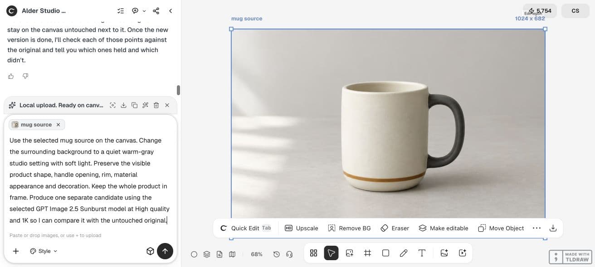The width and height of the screenshot is (595, 267).
Task: Activate the select pointer tool
Action: coord(332,253)
